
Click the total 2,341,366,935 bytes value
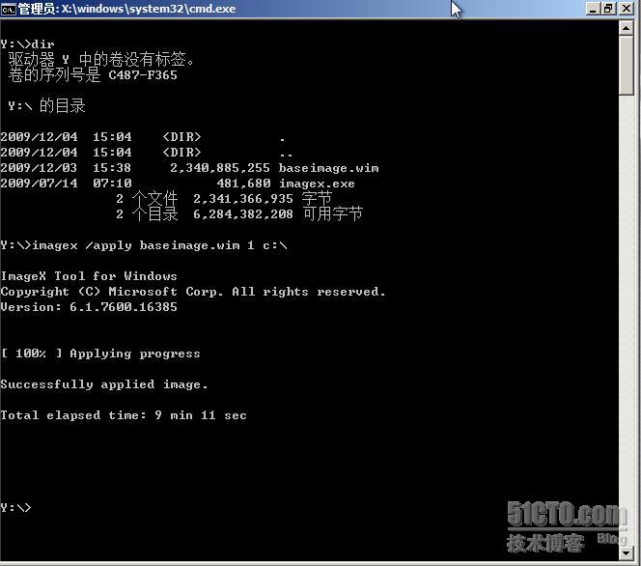[x=243, y=199]
